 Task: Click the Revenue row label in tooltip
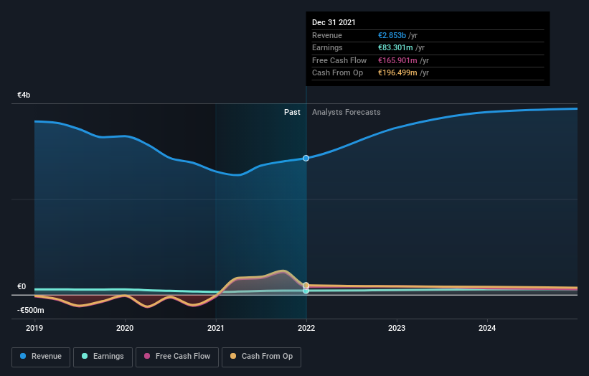click(327, 35)
